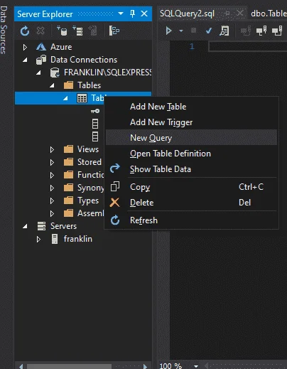Choose Refresh from context menu

[191, 220]
